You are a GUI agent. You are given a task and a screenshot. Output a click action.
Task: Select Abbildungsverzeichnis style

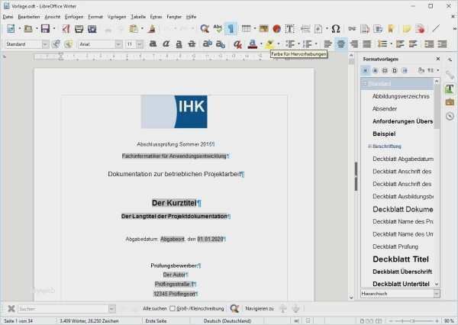pos(401,96)
